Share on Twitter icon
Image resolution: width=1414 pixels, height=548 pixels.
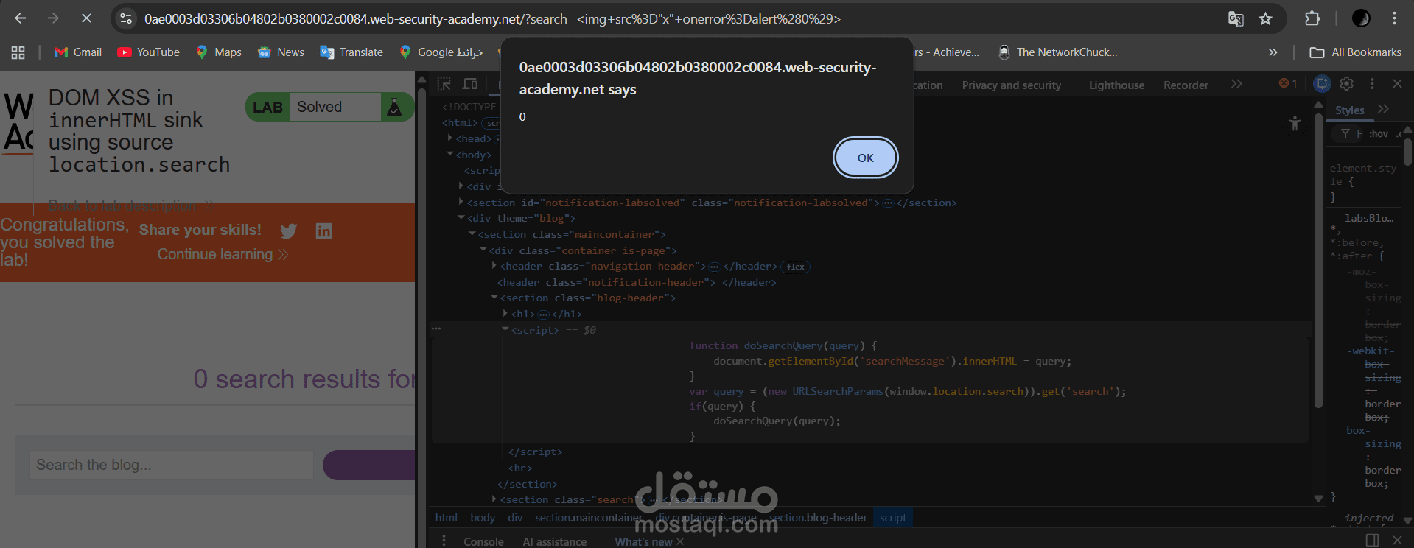(x=289, y=231)
